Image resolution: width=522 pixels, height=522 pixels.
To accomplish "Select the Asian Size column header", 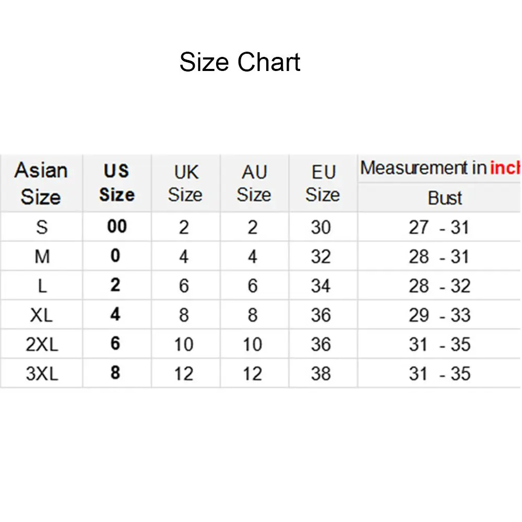I will 41,183.
